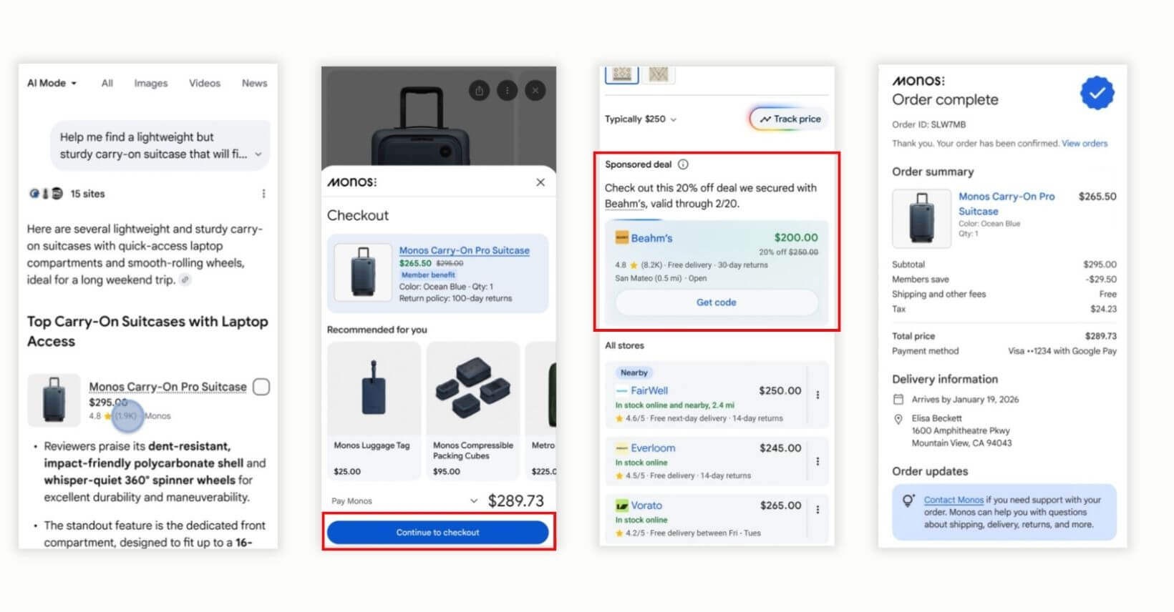Click the share icon on the suitcase image
Image resolution: width=1174 pixels, height=612 pixels.
click(480, 91)
